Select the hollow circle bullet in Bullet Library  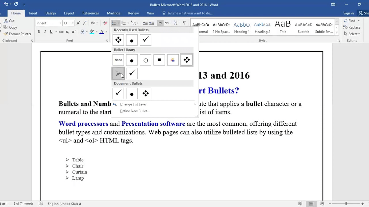[145, 60]
